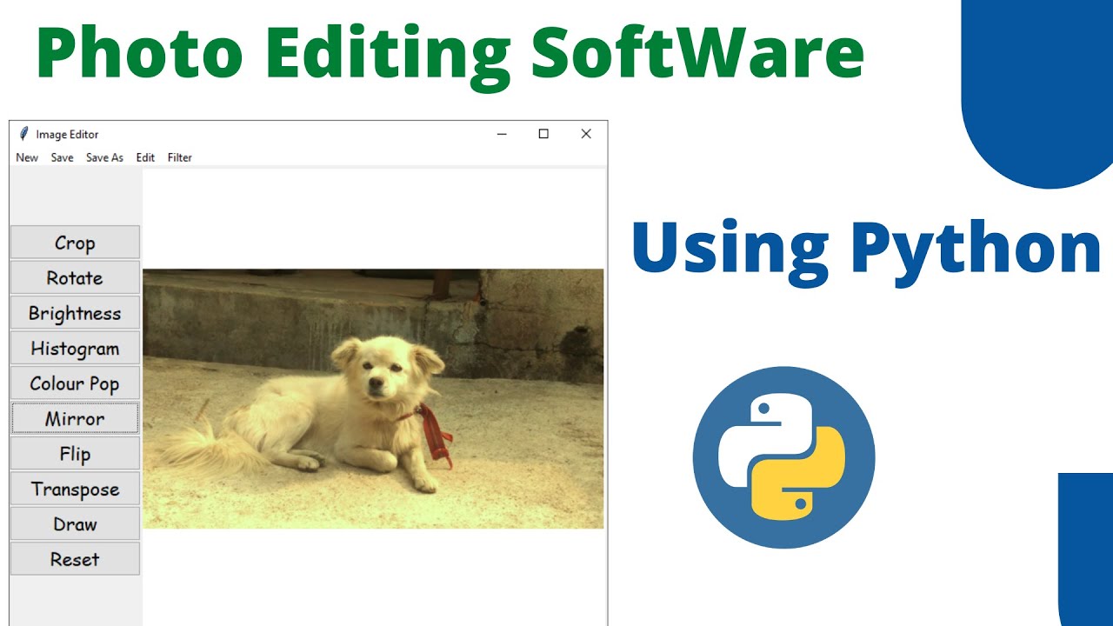The image size is (1113, 626).
Task: Reset the image with Reset button
Action: pos(75,559)
